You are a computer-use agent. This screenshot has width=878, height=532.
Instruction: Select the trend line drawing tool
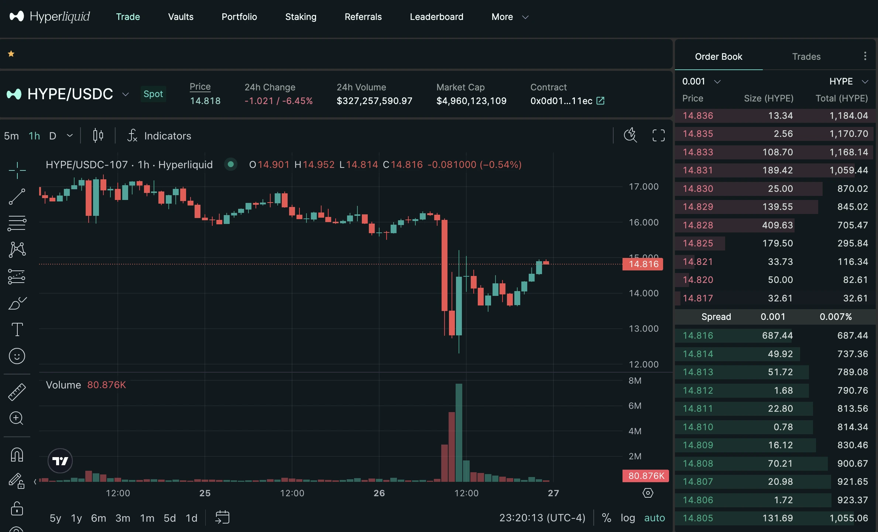[x=17, y=197]
